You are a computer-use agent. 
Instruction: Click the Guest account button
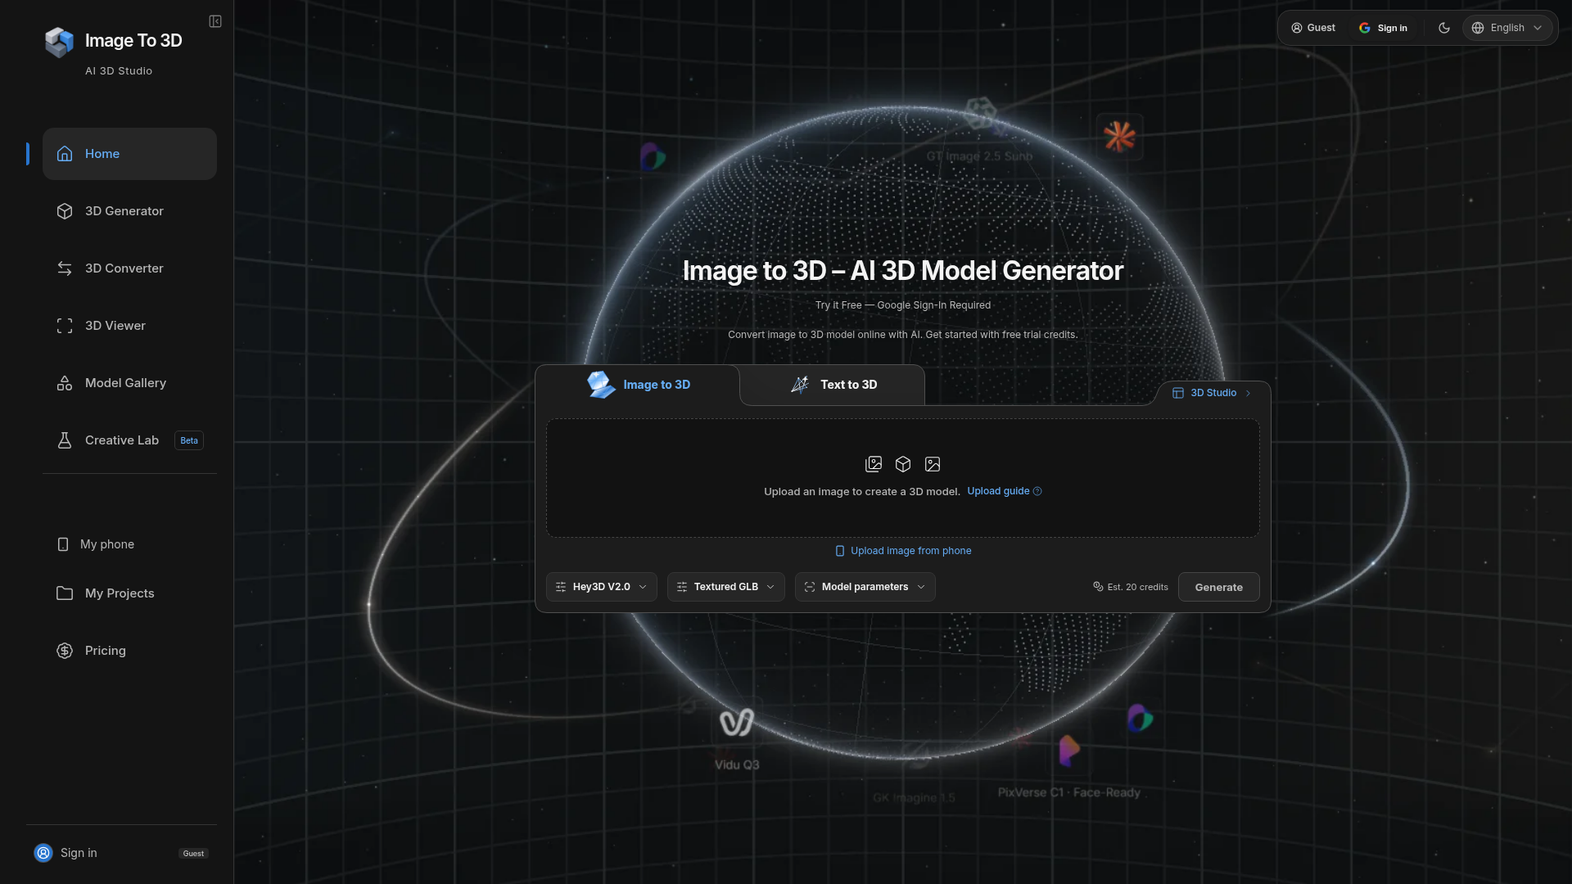coord(1313,28)
